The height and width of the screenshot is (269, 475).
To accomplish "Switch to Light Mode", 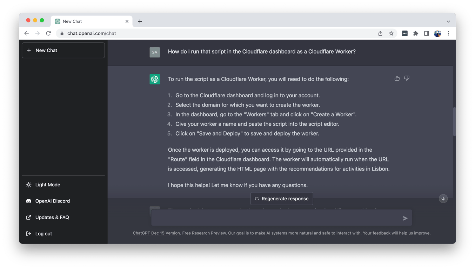I will tap(47, 185).
